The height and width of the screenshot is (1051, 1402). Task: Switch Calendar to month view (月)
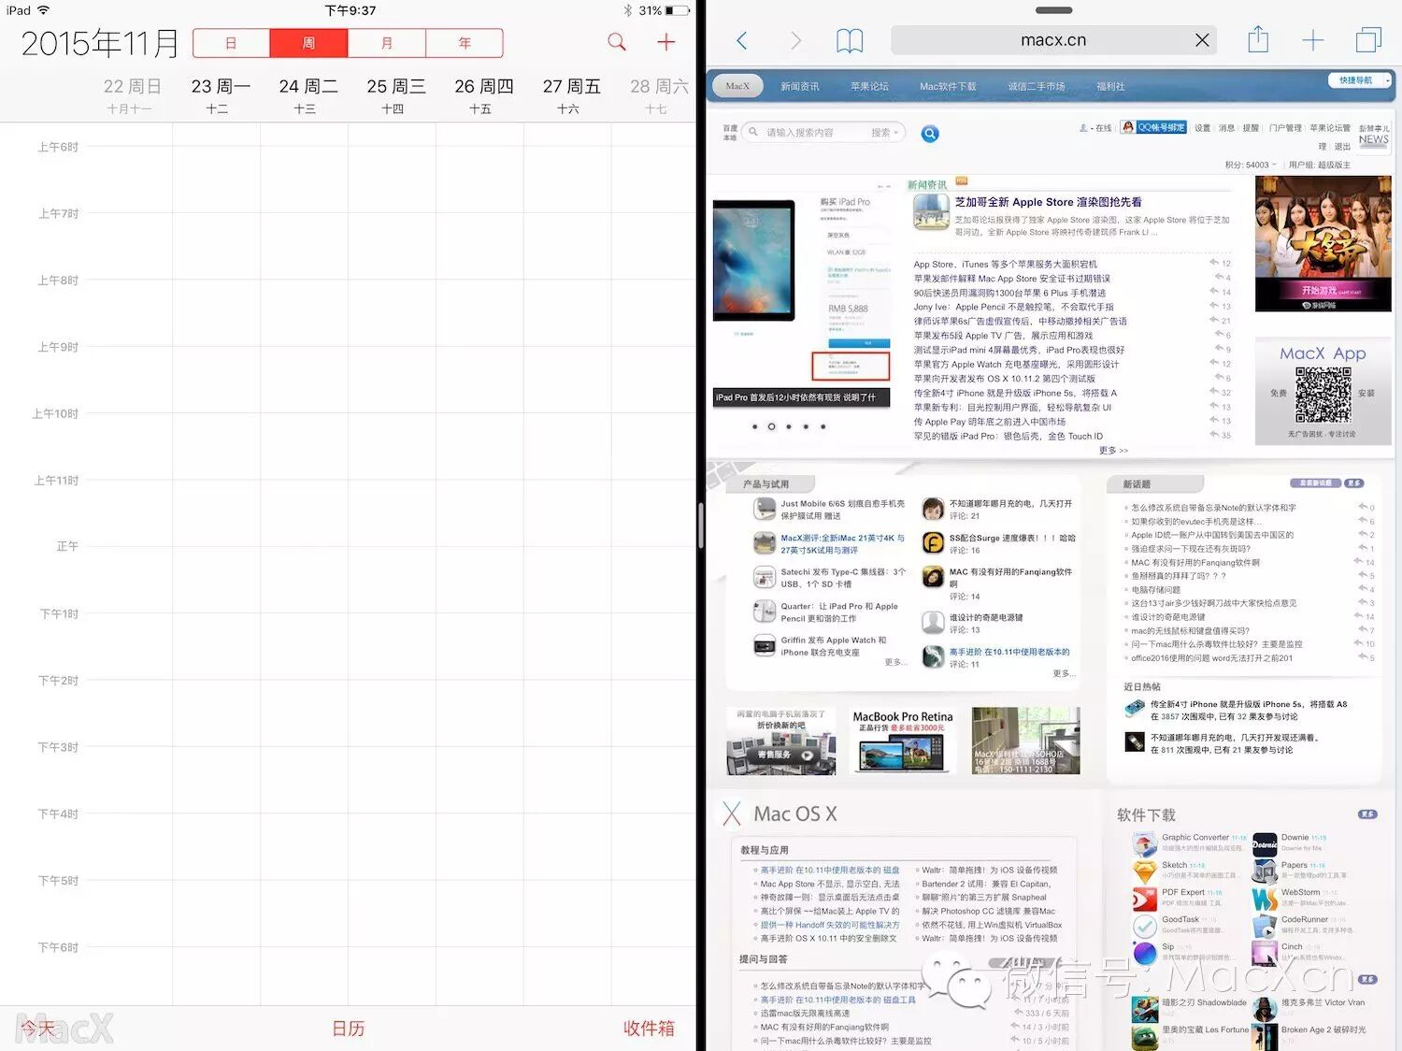[386, 43]
